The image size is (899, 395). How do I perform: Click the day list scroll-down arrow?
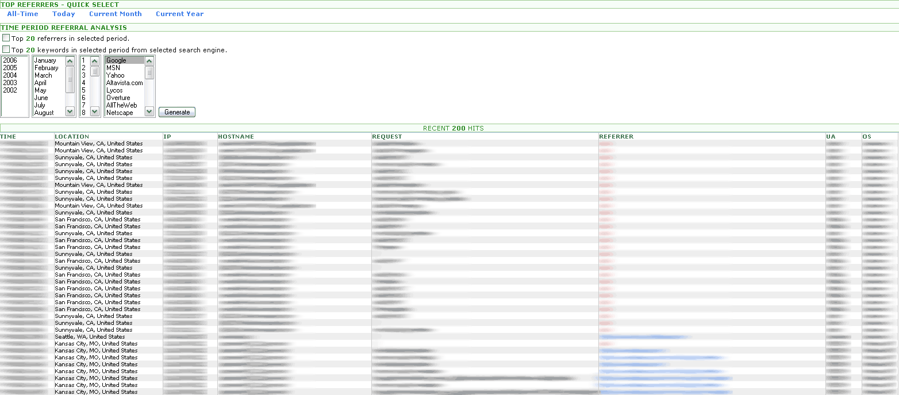(95, 112)
